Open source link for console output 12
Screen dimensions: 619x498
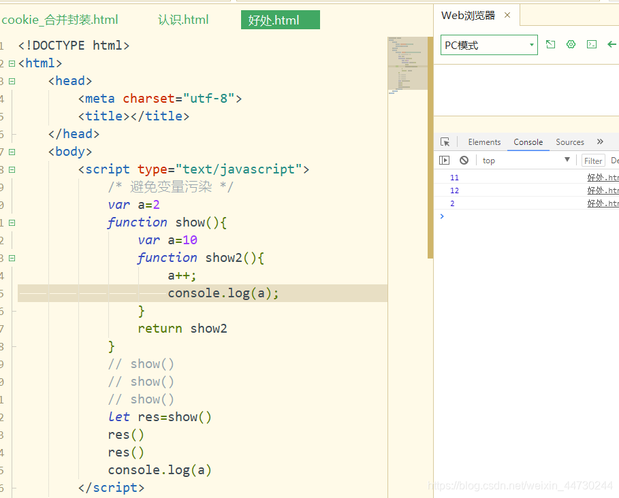[x=603, y=190]
